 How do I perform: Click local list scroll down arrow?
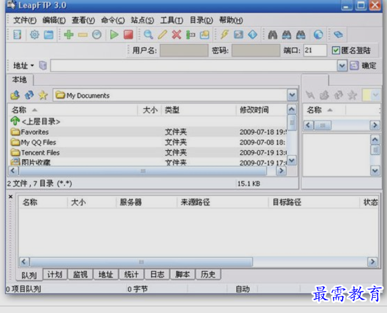pos(291,161)
